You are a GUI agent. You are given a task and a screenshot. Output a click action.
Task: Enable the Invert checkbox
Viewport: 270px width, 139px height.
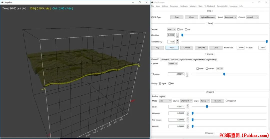point(198,69)
